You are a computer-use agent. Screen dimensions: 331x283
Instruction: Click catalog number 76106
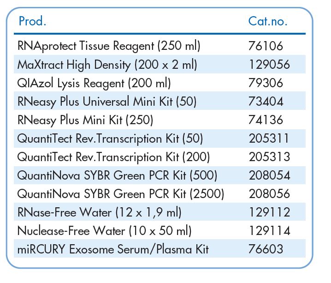tap(265, 46)
